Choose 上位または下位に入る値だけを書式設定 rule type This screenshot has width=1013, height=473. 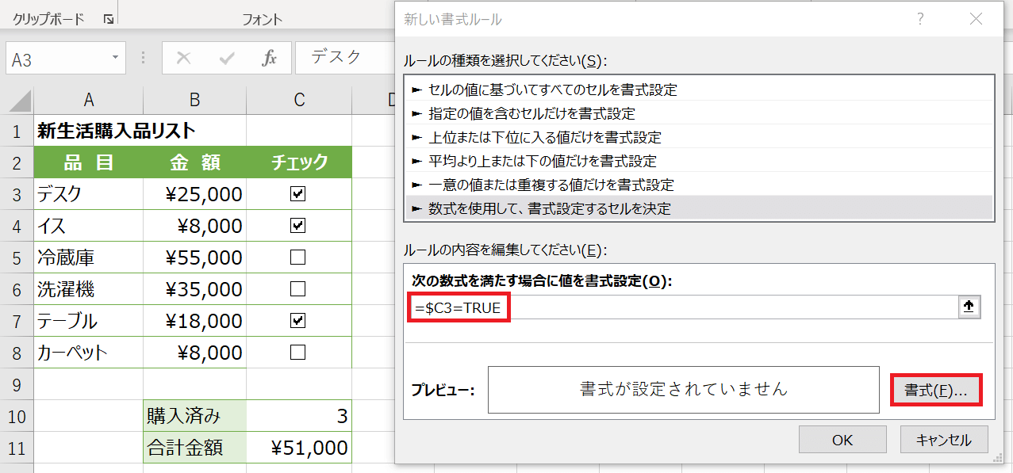(x=544, y=138)
